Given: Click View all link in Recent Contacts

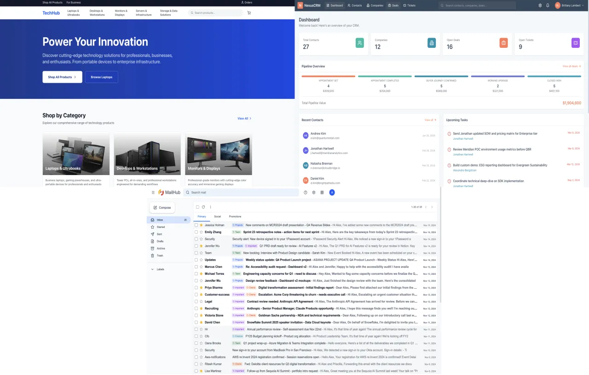Looking at the screenshot, I should click(430, 120).
